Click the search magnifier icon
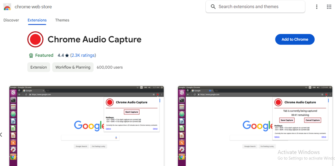The width and height of the screenshot is (335, 166). click(x=213, y=7)
